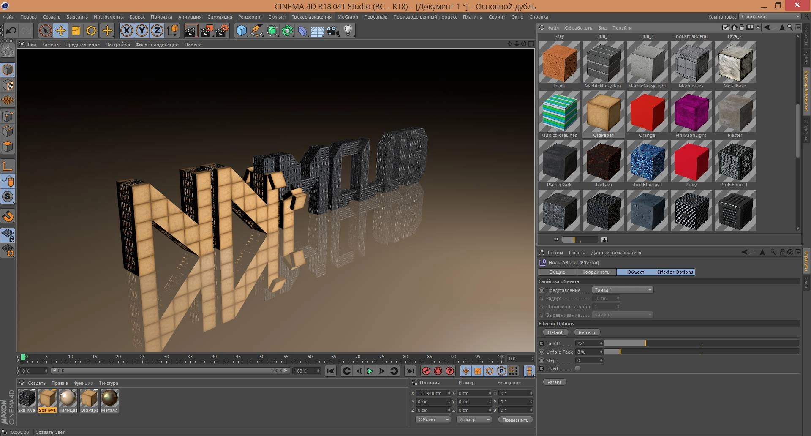Open the green Array modeling objects icon
Viewport: 811px width, 436px height.
287,30
